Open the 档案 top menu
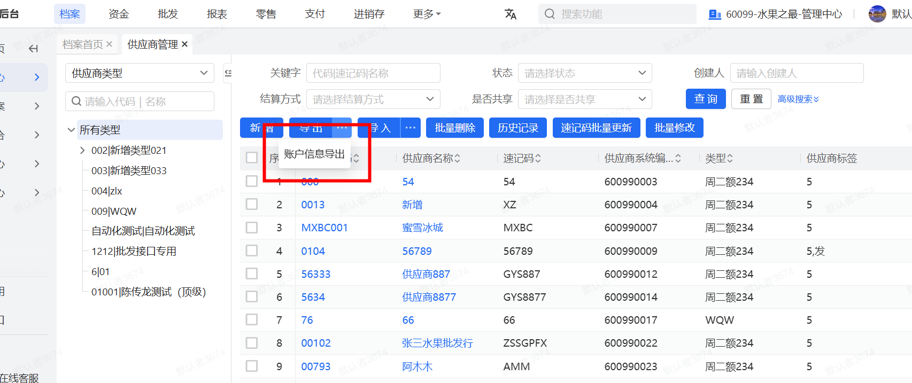Image resolution: width=912 pixels, height=383 pixels. [x=69, y=14]
